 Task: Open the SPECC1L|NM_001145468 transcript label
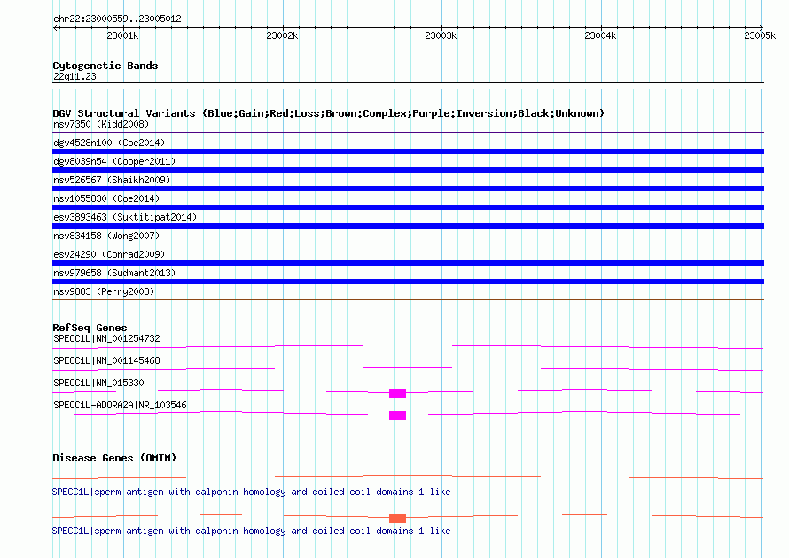(x=106, y=361)
